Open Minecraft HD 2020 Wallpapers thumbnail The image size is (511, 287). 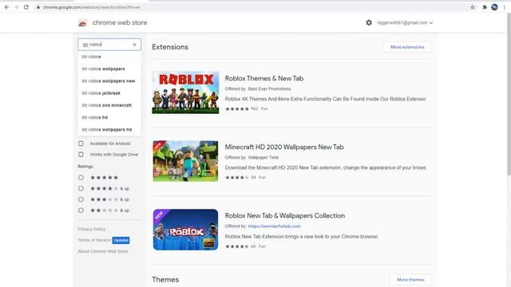[x=185, y=161]
